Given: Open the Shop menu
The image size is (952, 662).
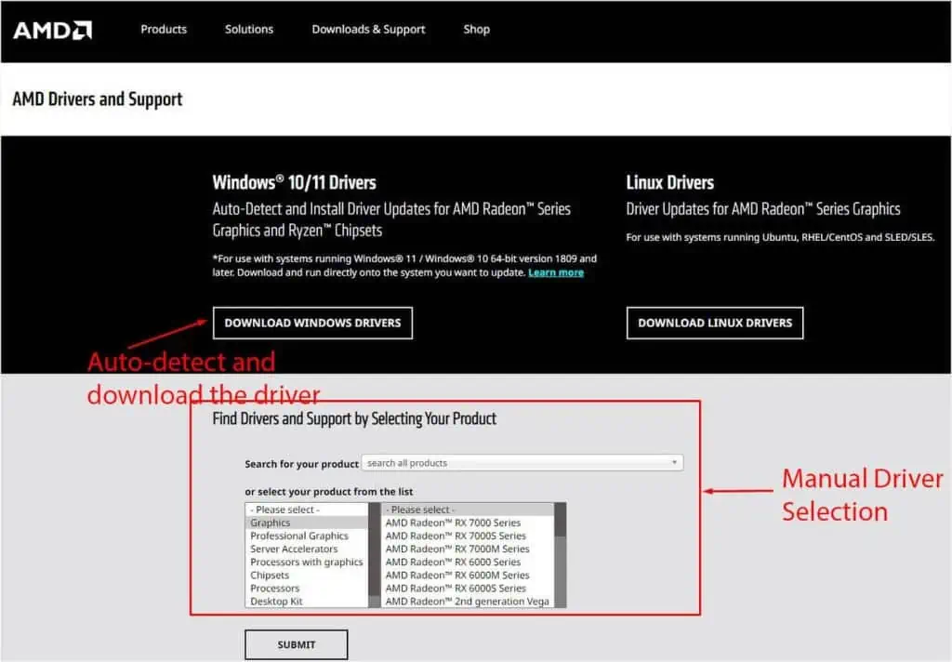Looking at the screenshot, I should click(x=476, y=29).
